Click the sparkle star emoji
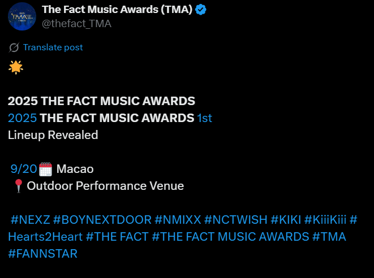This screenshot has height=278, width=374. pyautogui.click(x=16, y=67)
